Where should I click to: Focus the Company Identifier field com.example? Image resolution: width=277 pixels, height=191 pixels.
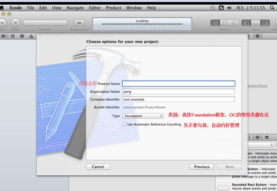[179, 99]
